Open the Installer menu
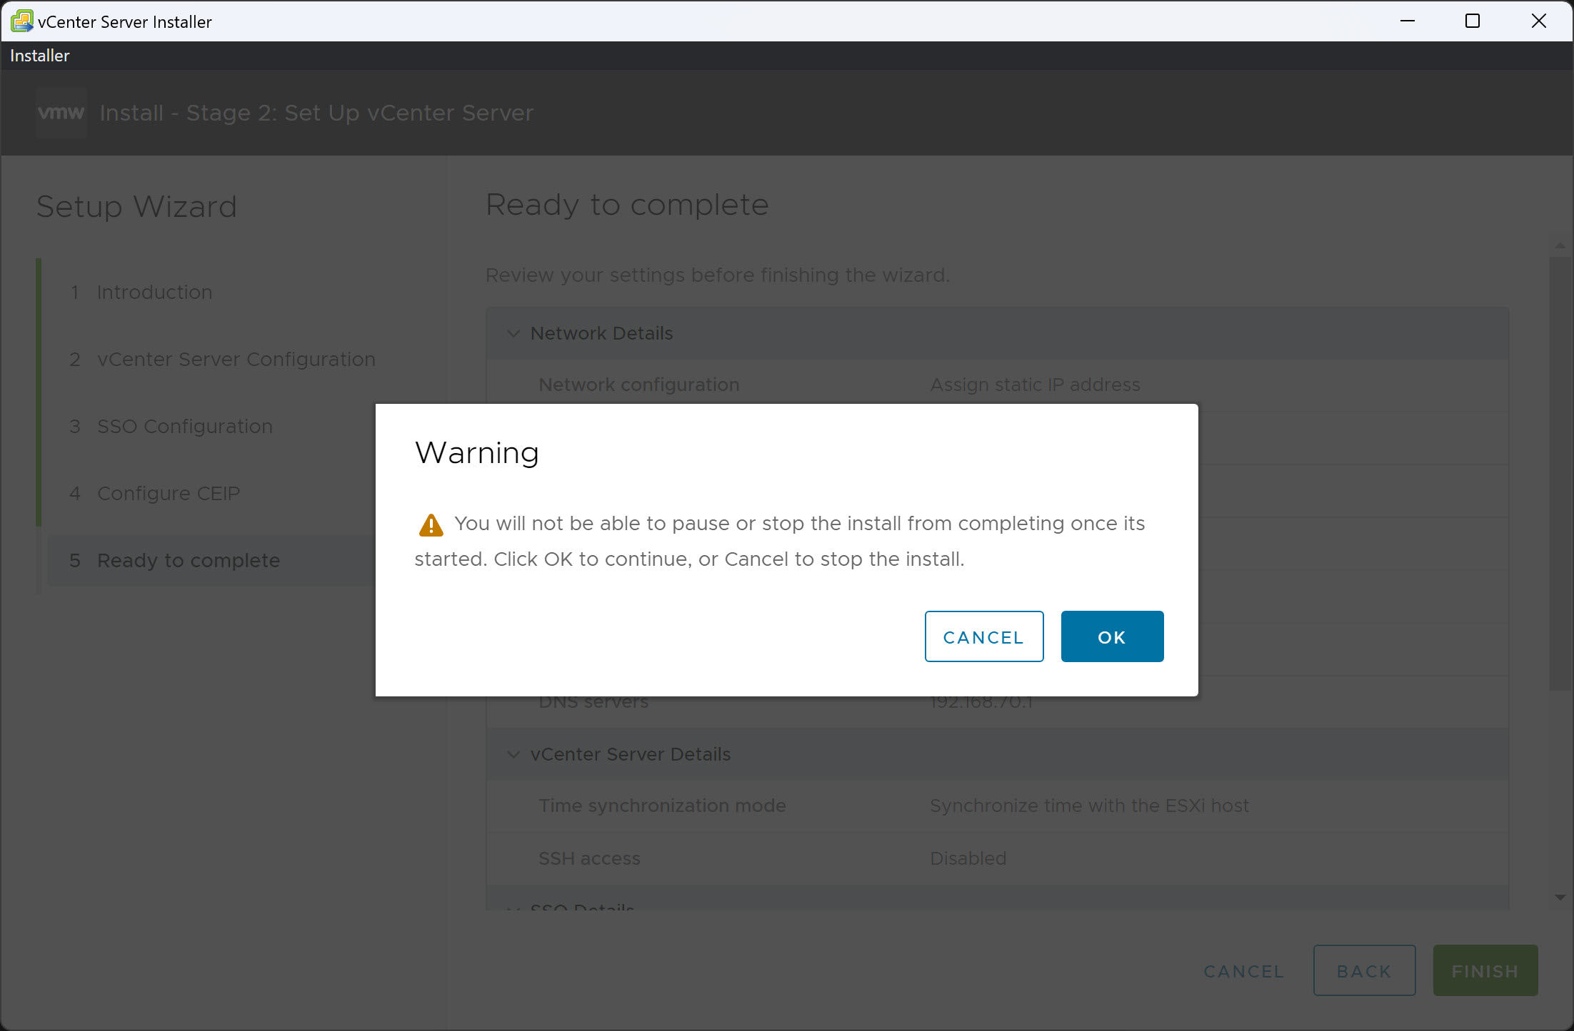Image resolution: width=1574 pixels, height=1031 pixels. tap(40, 56)
